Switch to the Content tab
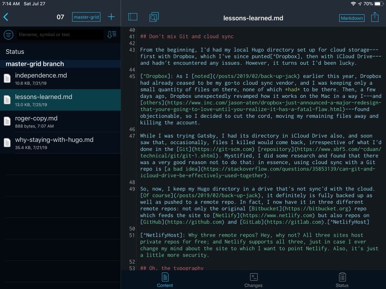 165,280
